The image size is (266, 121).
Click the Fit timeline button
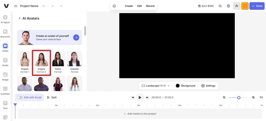(x=261, y=97)
